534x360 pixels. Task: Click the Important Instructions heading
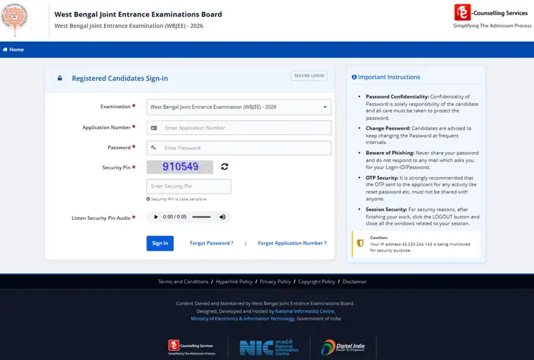(389, 77)
